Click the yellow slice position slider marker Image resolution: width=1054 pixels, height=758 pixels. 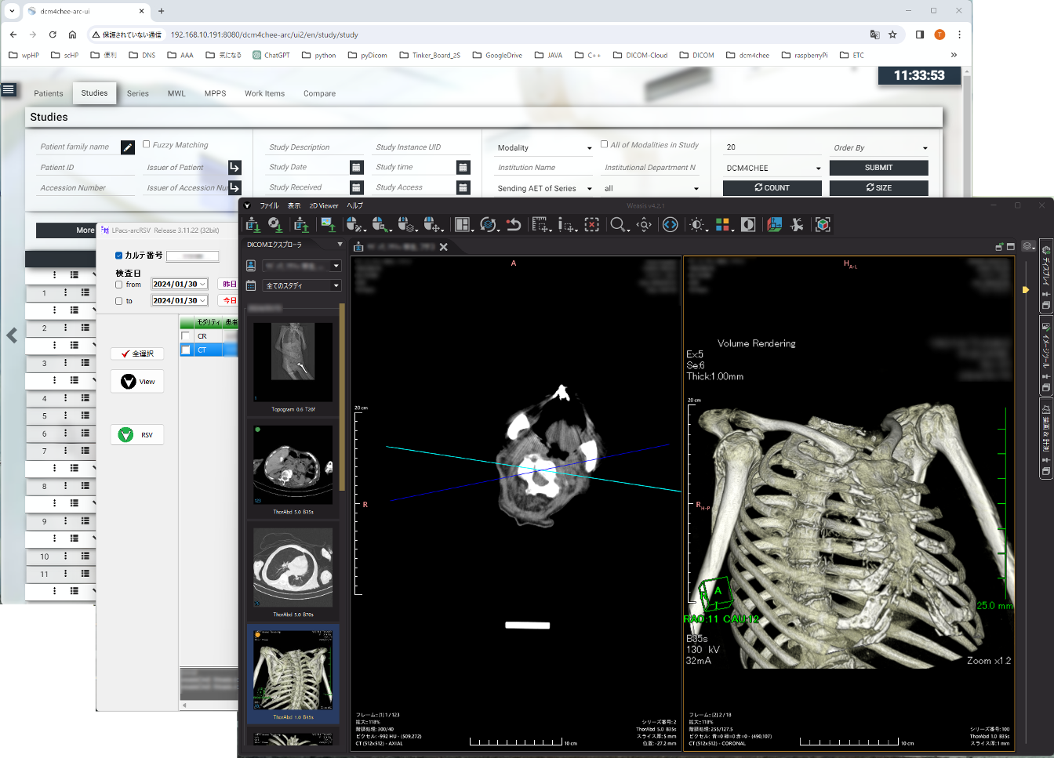pos(1025,290)
